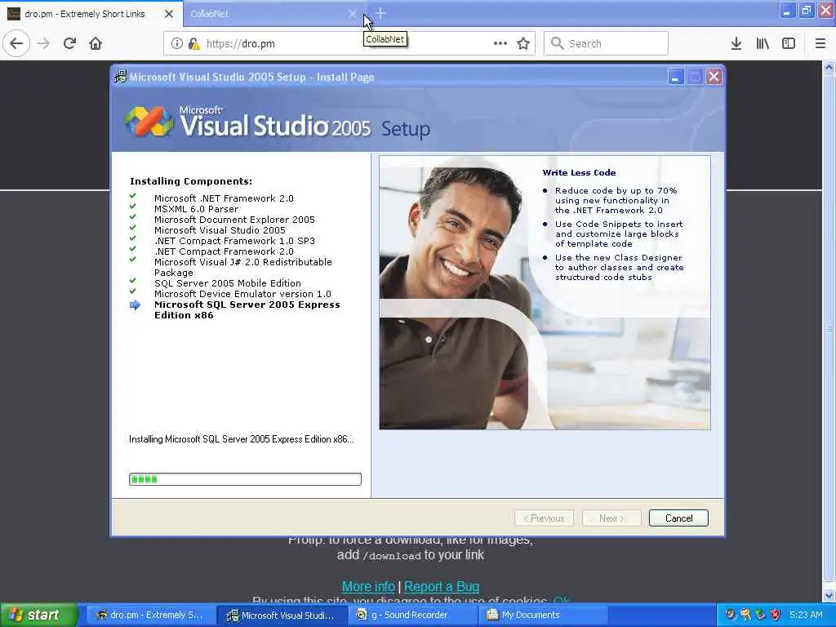
Task: Click checkmark beside SQL Server 2005 Mobile Edition
Action: 133,281
